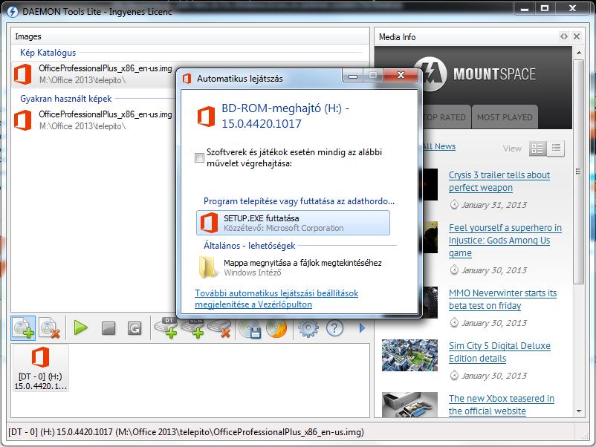Maximize the DAEMON Tools Lite window
This screenshot has height=447, width=596.
pyautogui.click(x=545, y=9)
